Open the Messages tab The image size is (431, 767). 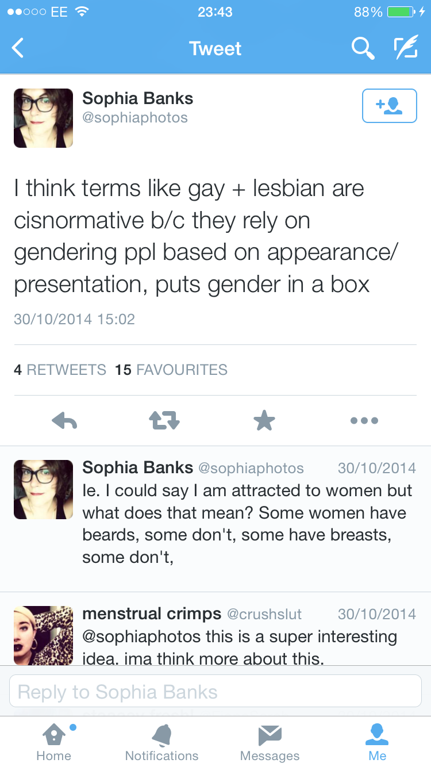coord(270,742)
